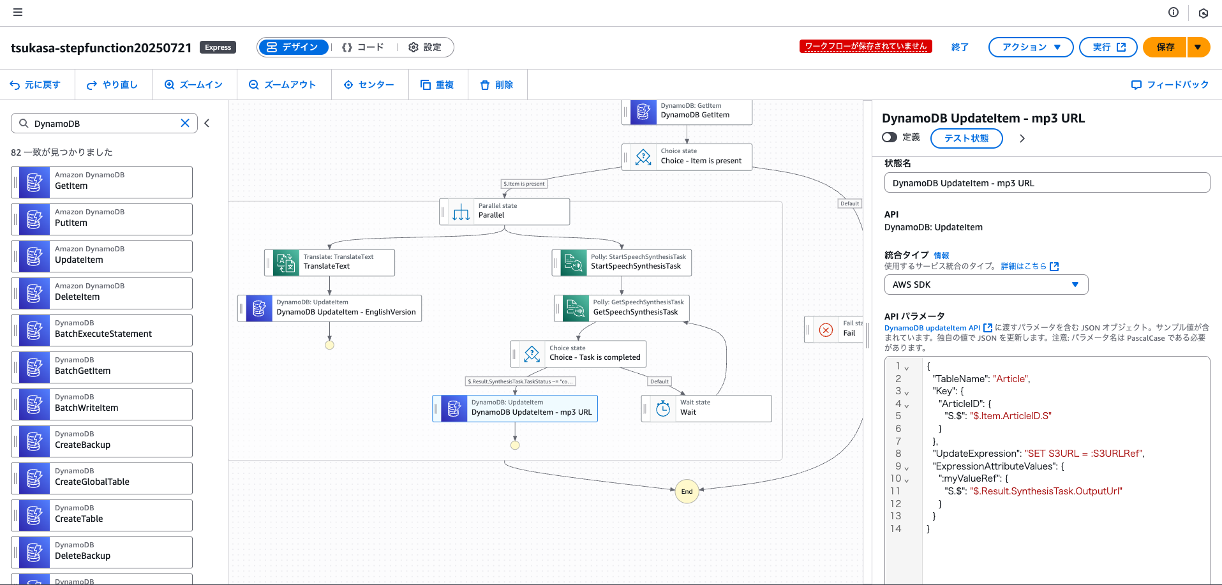Click 重複 (Duplicate) button

[x=437, y=85]
